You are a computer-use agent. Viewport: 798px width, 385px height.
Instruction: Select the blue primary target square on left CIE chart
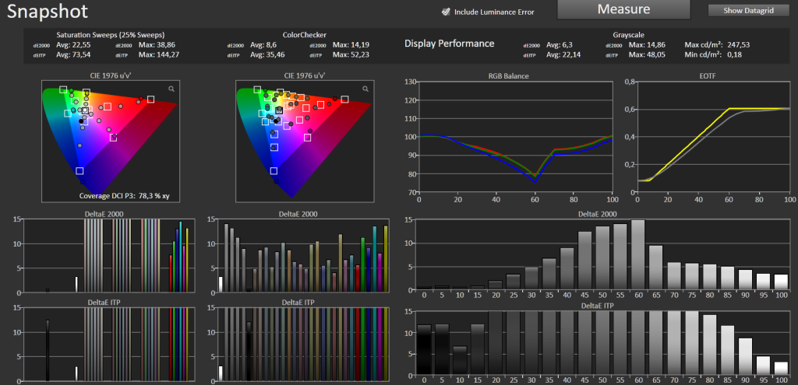[79, 171]
